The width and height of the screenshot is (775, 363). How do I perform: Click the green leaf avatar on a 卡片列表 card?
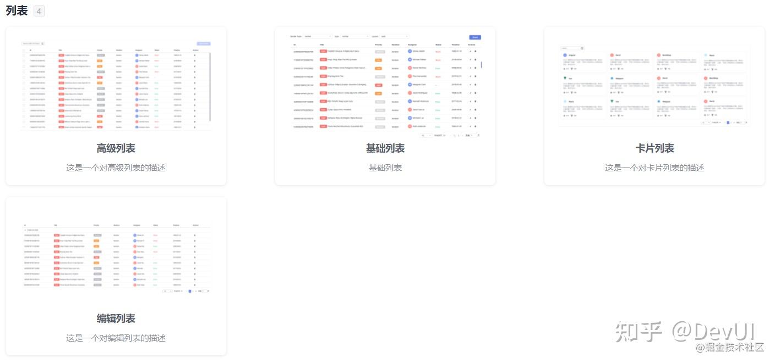point(564,78)
